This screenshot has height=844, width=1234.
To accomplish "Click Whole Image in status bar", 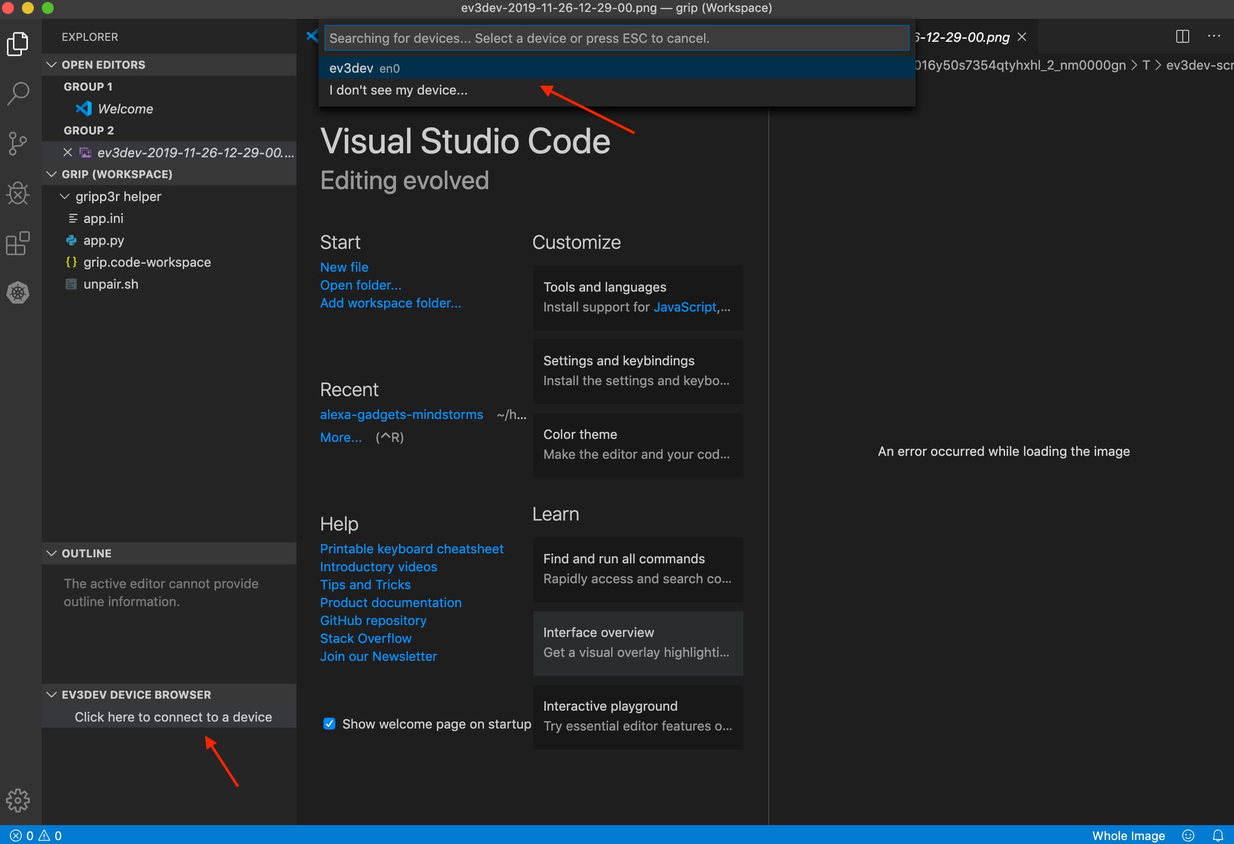I will (1129, 836).
